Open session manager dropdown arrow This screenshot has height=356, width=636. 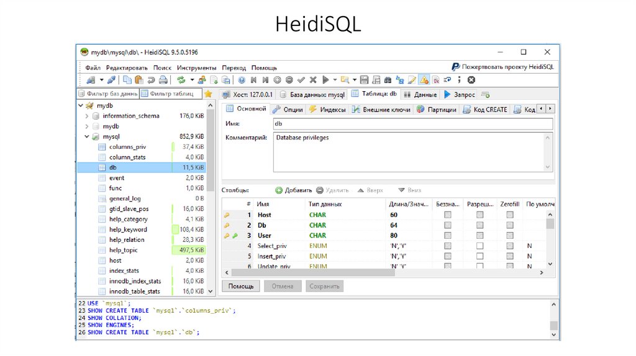coord(101,80)
